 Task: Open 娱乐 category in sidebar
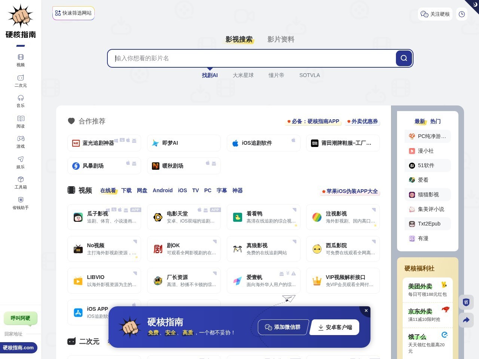[x=21, y=163]
